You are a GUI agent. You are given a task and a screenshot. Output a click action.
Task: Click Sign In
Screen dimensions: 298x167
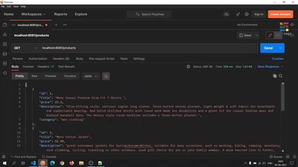tap(259, 14)
